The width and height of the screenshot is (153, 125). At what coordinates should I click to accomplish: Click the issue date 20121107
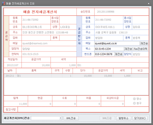pyautogui.click(x=12, y=65)
